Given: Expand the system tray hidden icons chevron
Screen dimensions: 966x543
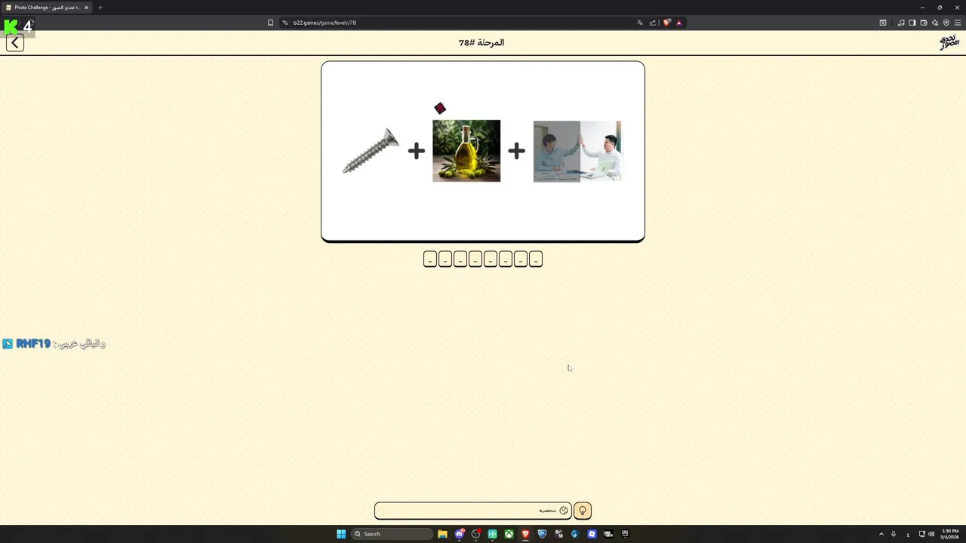Looking at the screenshot, I should point(881,534).
